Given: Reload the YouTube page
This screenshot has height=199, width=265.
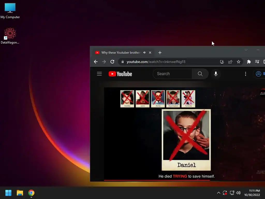Looking at the screenshot, I should (x=112, y=62).
